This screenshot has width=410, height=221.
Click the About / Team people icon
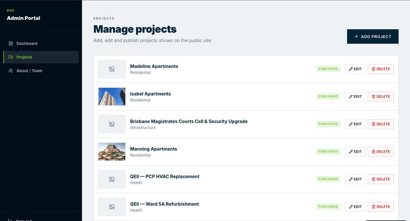pyautogui.click(x=11, y=71)
